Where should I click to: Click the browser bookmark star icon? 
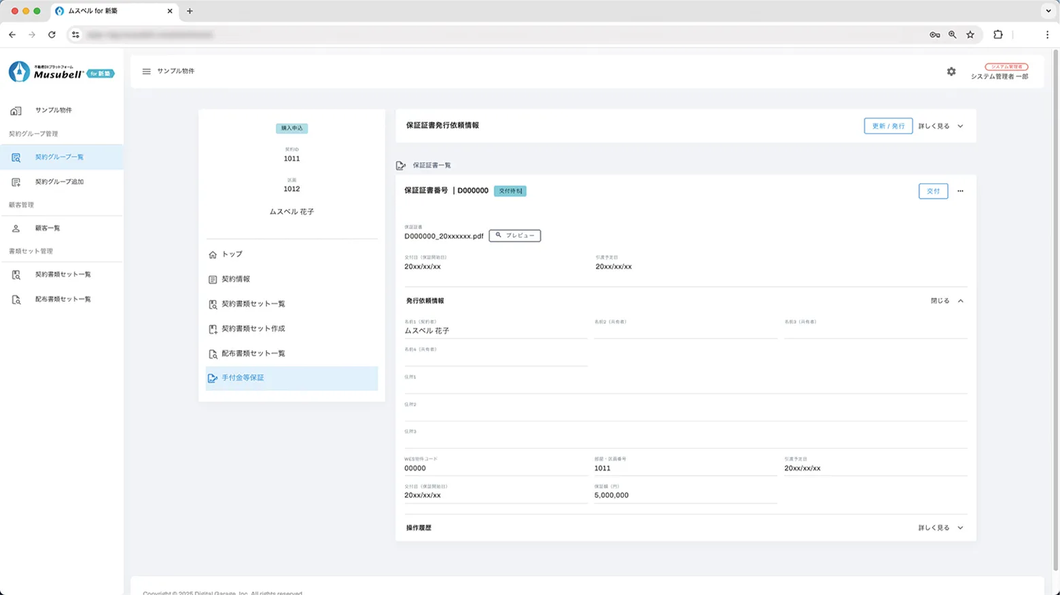click(x=970, y=35)
